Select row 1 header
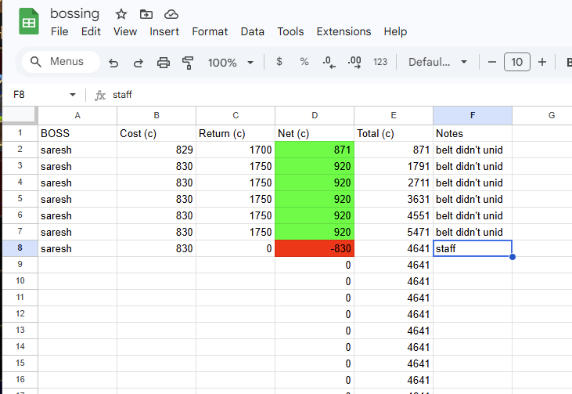Screen dimensions: 572x394 [x=20, y=133]
